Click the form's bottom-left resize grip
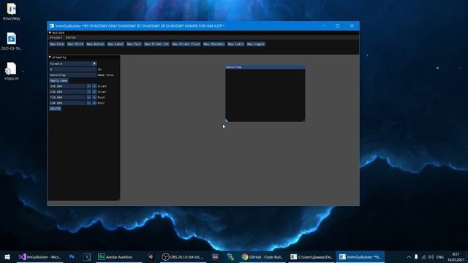This screenshot has height=263, width=468. tap(227, 120)
